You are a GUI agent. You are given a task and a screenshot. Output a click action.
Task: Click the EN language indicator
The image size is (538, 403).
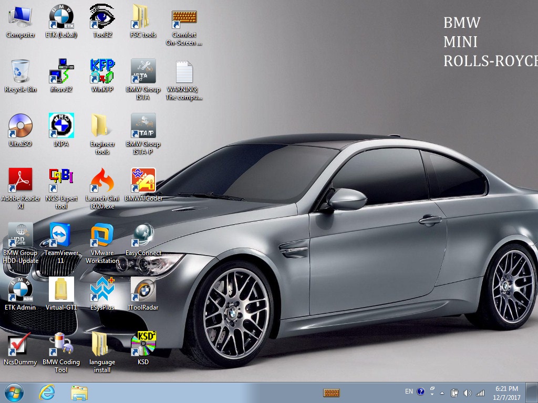click(x=409, y=391)
